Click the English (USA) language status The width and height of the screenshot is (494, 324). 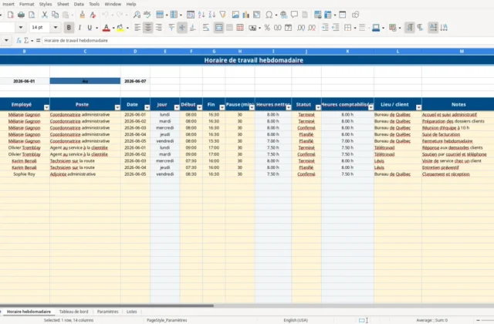[x=296, y=320]
